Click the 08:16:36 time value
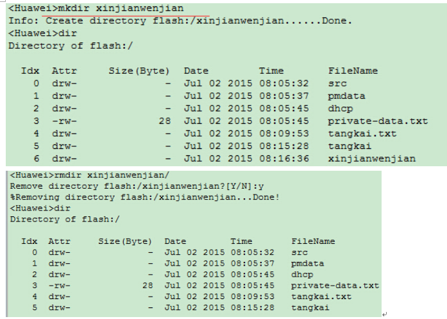The image size is (447, 319). pos(284,158)
